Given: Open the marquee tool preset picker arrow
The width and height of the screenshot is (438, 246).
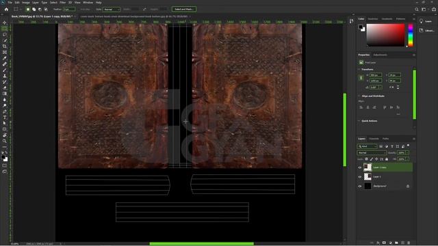Looking at the screenshot, I should click(21, 9).
